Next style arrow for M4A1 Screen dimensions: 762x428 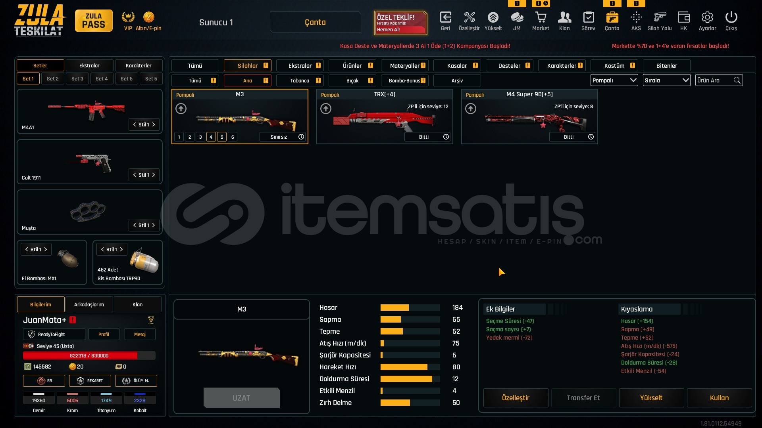click(x=154, y=124)
